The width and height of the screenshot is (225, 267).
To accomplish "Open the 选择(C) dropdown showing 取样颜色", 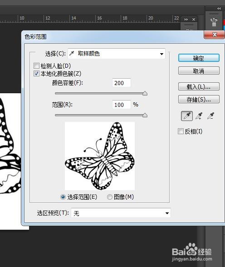I will click(x=117, y=54).
